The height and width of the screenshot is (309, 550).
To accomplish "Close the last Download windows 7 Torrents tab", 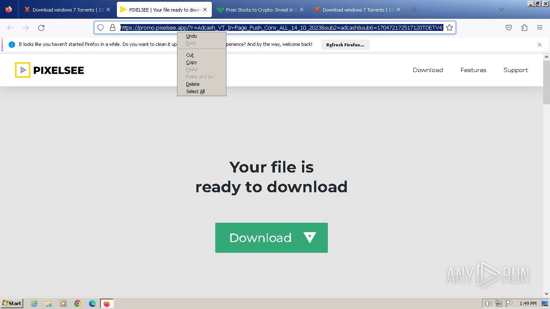I will [398, 9].
